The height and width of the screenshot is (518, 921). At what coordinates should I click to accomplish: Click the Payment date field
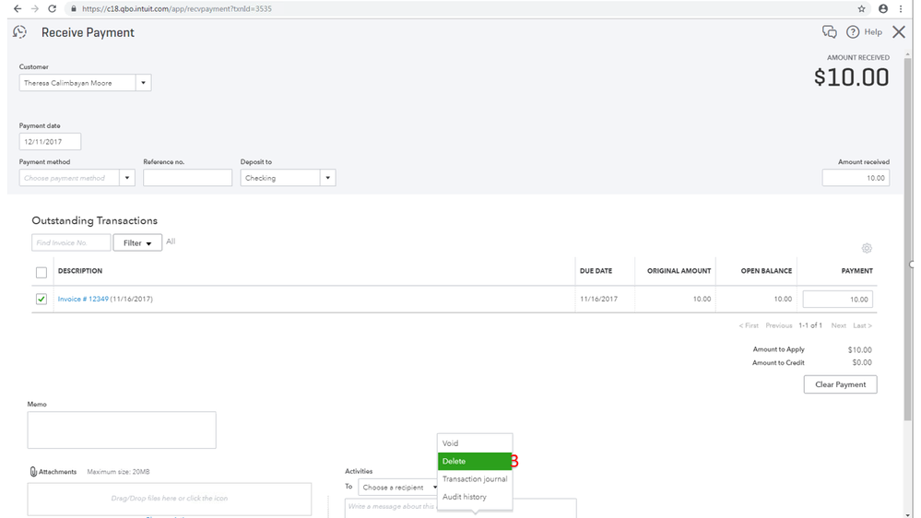pos(50,142)
